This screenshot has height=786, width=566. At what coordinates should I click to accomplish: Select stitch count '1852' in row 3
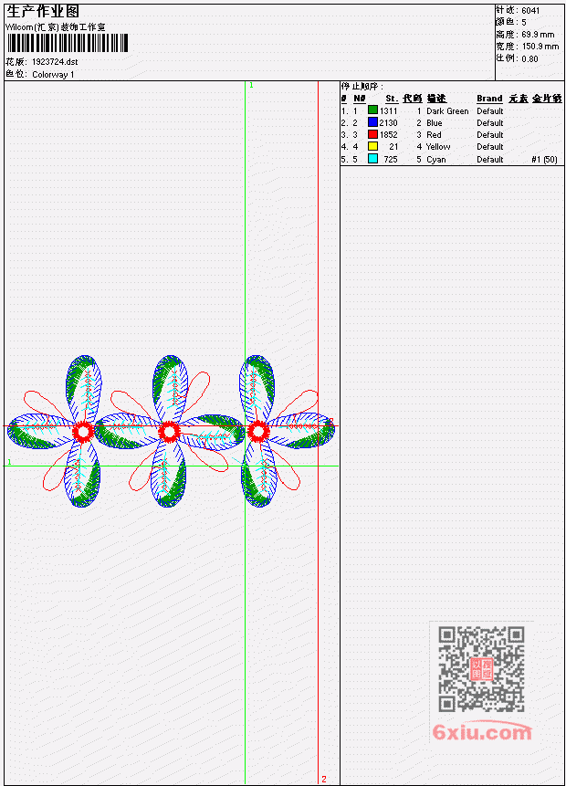(x=389, y=135)
